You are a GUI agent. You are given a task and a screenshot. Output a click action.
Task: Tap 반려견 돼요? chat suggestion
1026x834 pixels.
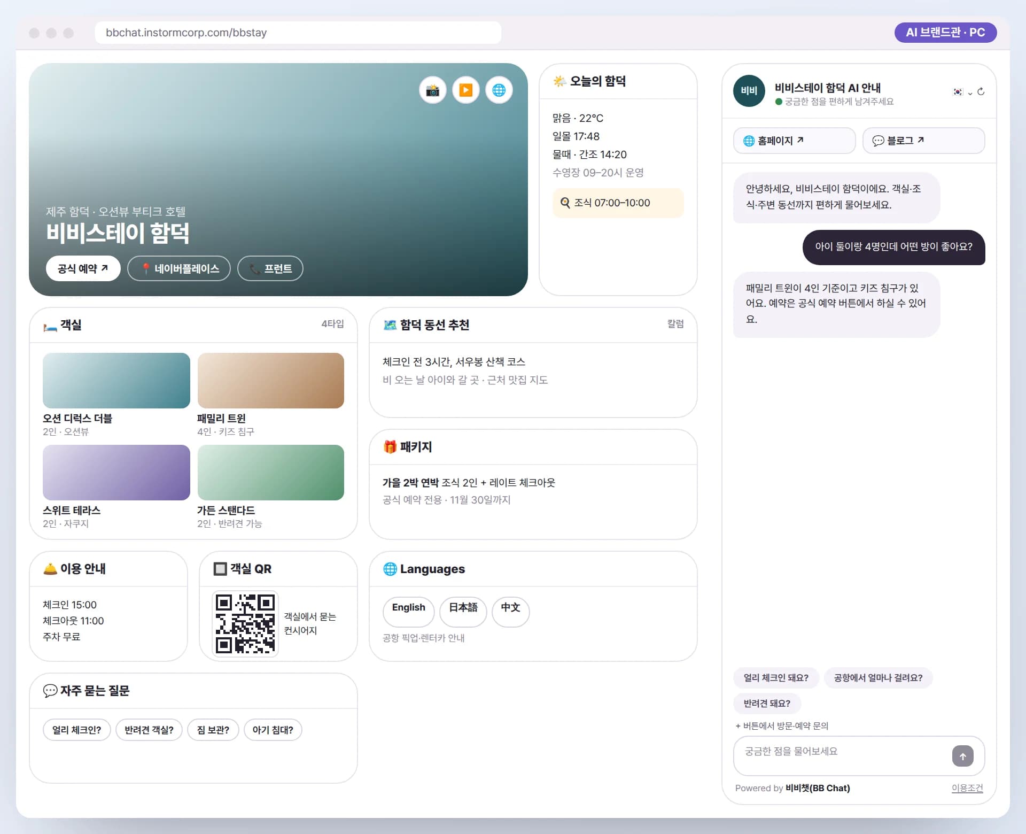pyautogui.click(x=767, y=703)
